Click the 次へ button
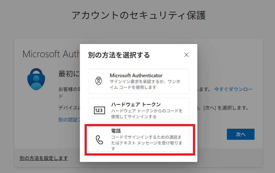The height and width of the screenshot is (173, 275). click(x=241, y=134)
